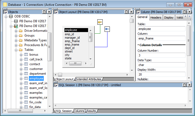Maximize the Object Layout pane
The width and height of the screenshot is (195, 116).
[127, 12]
